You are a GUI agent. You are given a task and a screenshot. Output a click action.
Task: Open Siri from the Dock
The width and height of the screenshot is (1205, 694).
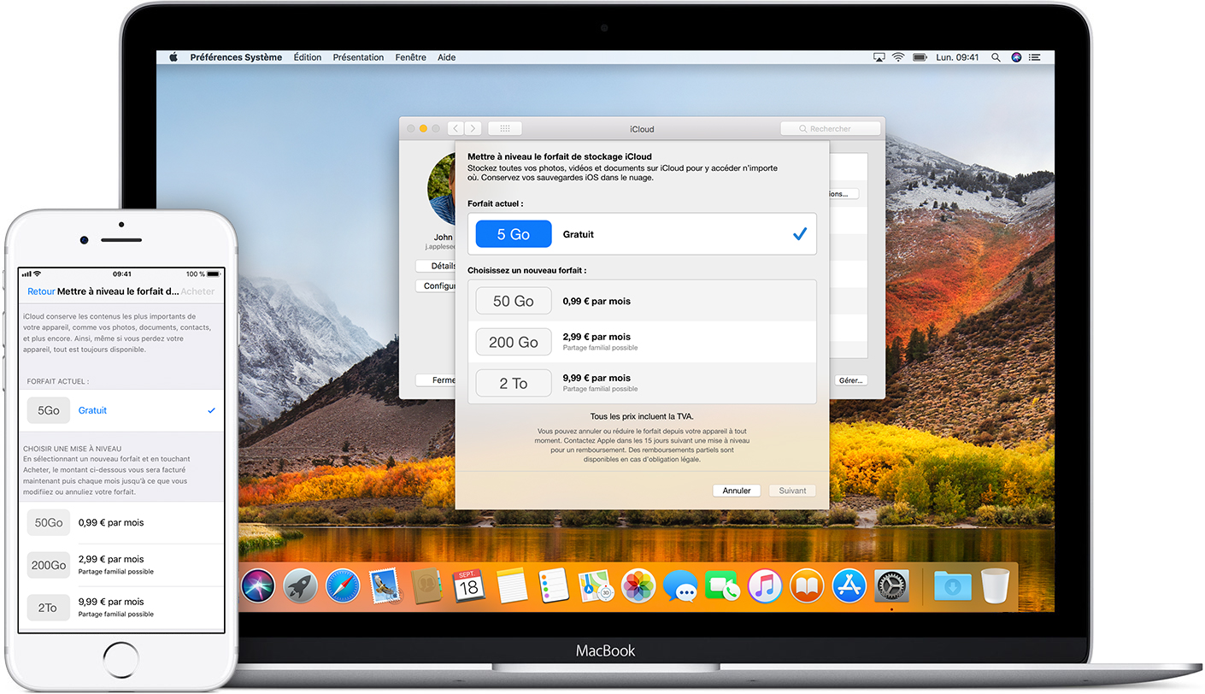pyautogui.click(x=258, y=586)
